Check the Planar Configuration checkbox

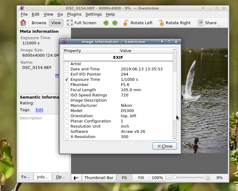(67, 121)
